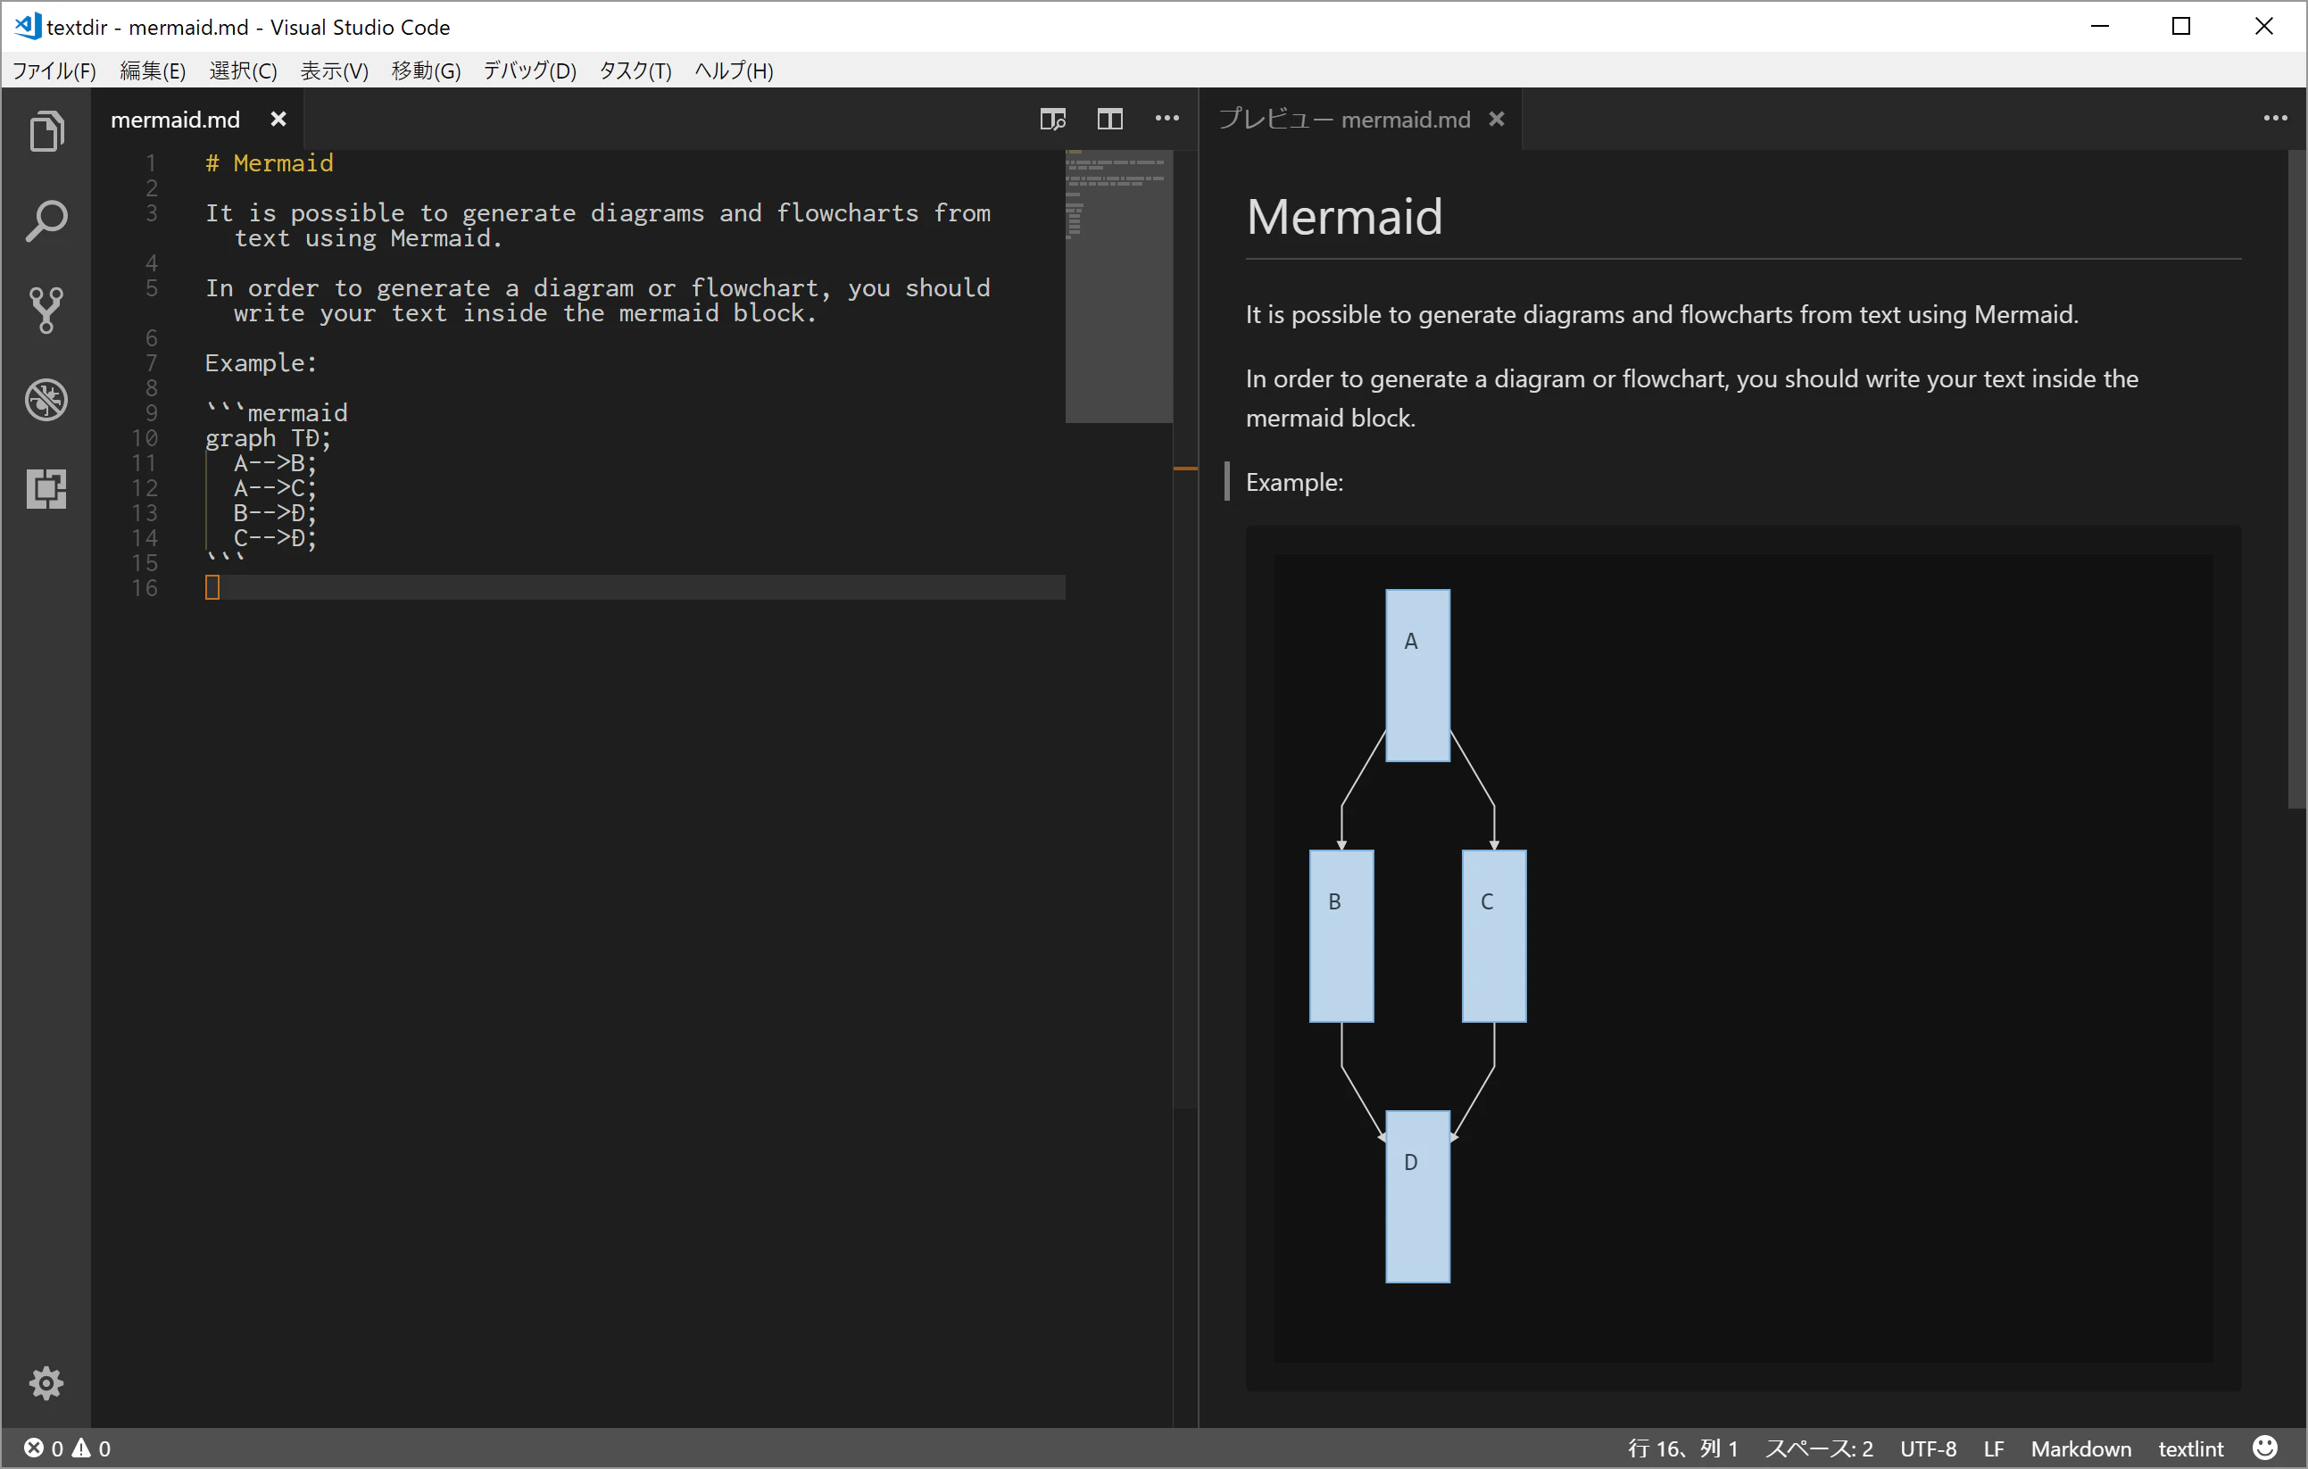The width and height of the screenshot is (2308, 1469).
Task: Open the preview pane more actions menu
Action: (2275, 118)
